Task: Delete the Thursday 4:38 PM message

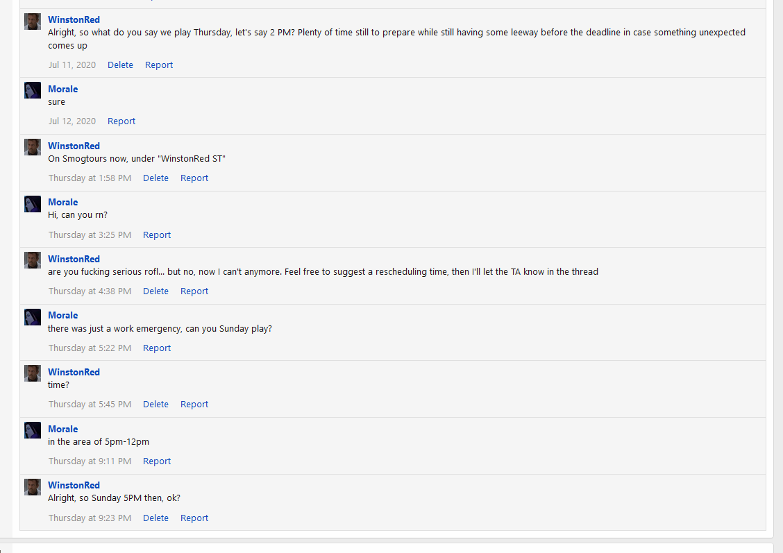Action: (155, 291)
